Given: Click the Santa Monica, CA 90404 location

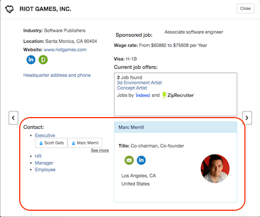Looking at the screenshot, I should click(x=71, y=41).
